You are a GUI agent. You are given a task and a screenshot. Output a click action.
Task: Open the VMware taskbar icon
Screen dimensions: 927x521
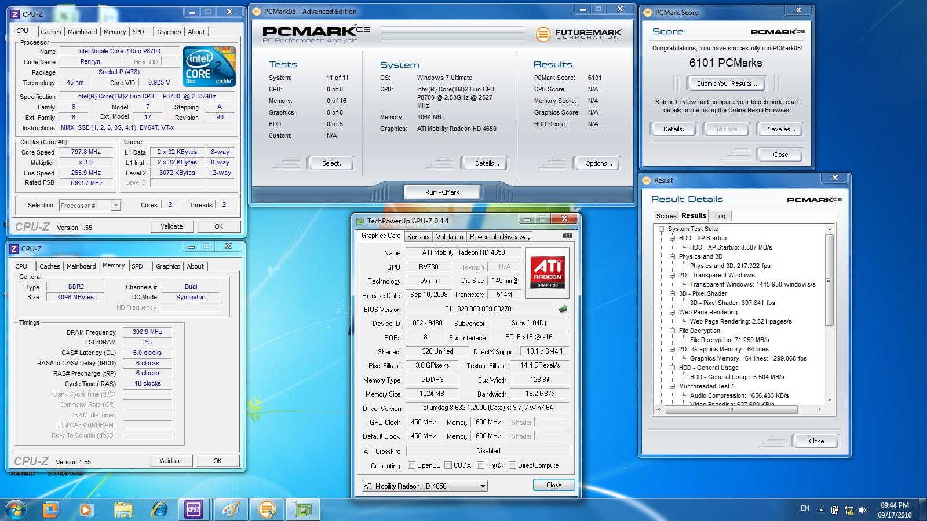point(51,509)
